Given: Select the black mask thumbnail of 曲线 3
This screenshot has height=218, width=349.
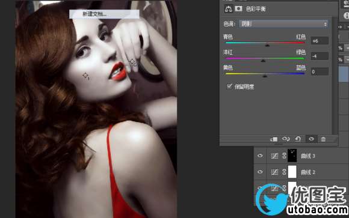Looking at the screenshot, I should click(x=292, y=156).
